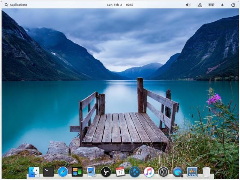Open the Safari compass browser icon
The height and width of the screenshot is (180, 240).
click(x=63, y=172)
